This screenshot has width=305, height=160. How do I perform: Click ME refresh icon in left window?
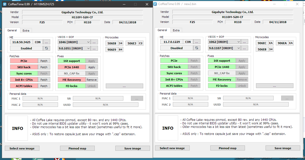point(46,48)
